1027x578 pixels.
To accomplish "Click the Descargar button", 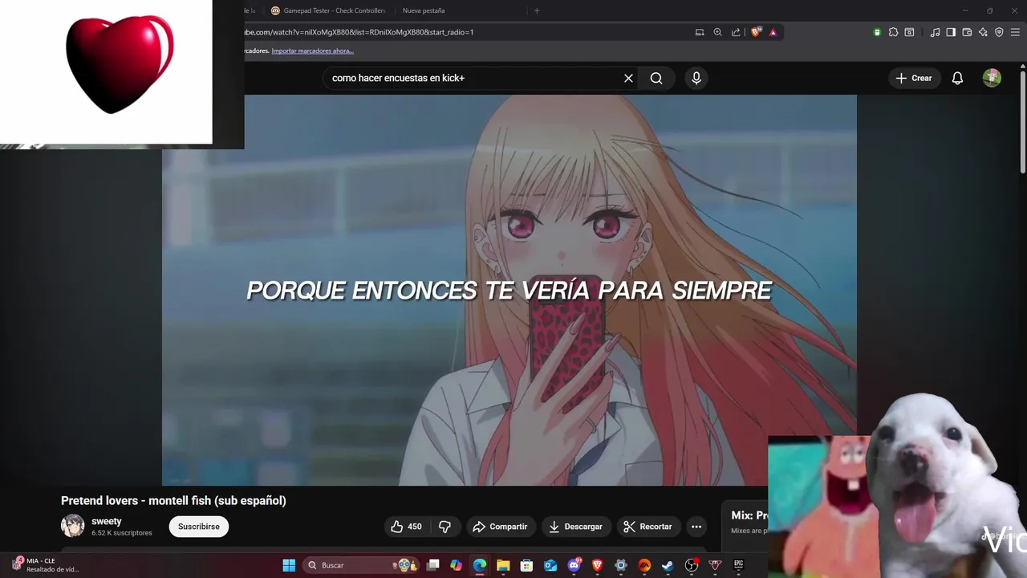I will pyautogui.click(x=575, y=527).
